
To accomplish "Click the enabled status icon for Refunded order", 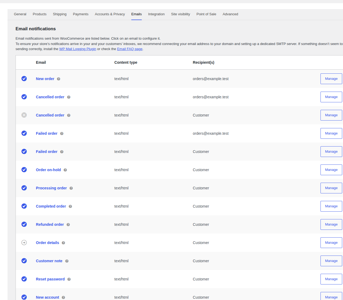I will (24, 224).
